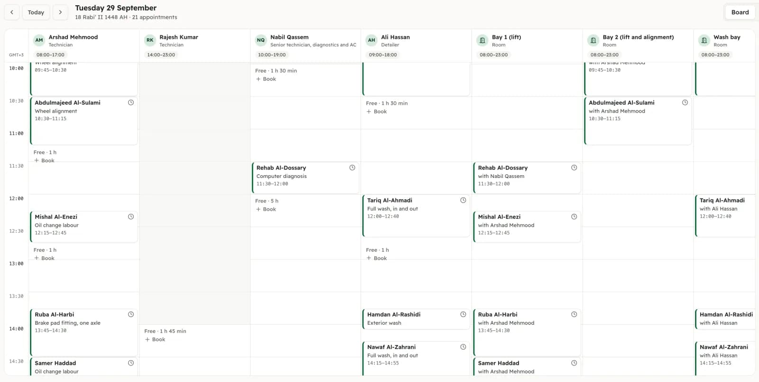
Task: Select the Bay 2 (lift and alignment) header name
Action: pos(638,37)
